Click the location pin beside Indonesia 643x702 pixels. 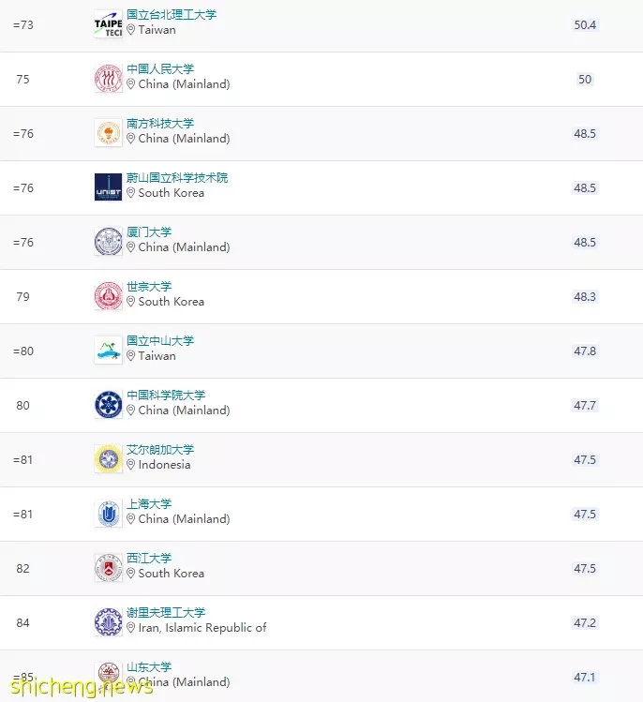(x=130, y=465)
